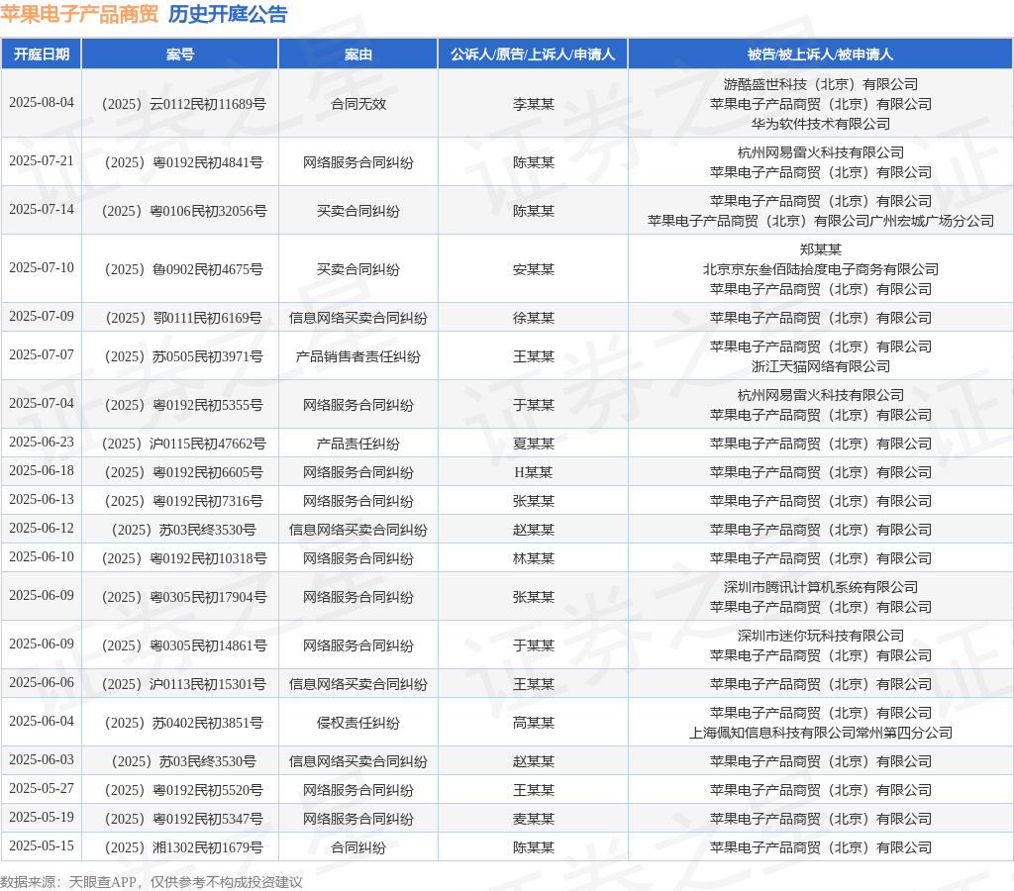Click plaintiff 麦某某
The height and width of the screenshot is (891, 1014).
[533, 819]
